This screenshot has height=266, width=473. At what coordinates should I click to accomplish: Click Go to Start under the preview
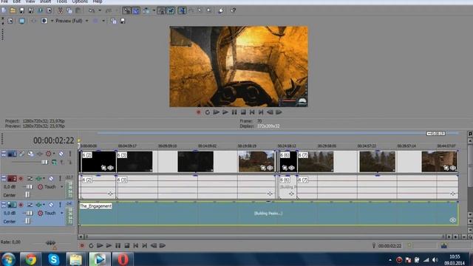point(252,112)
